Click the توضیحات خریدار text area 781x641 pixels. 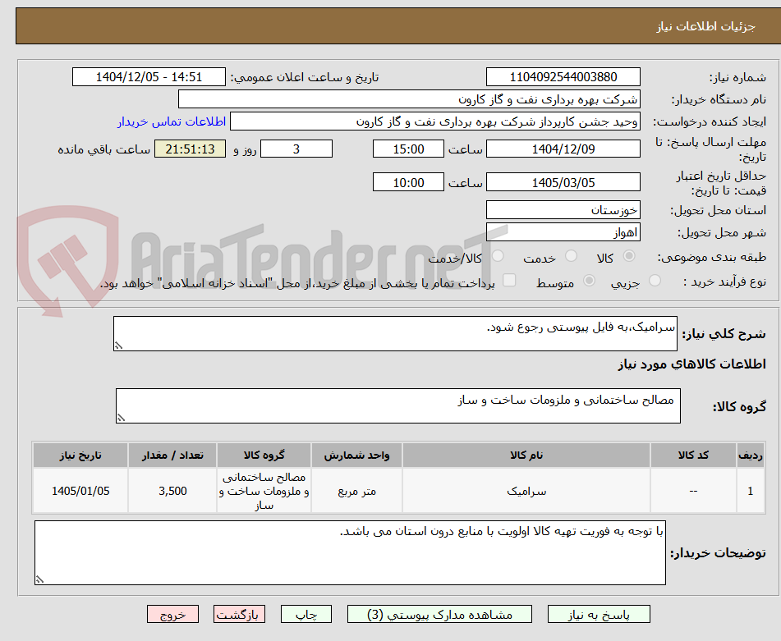(x=350, y=553)
